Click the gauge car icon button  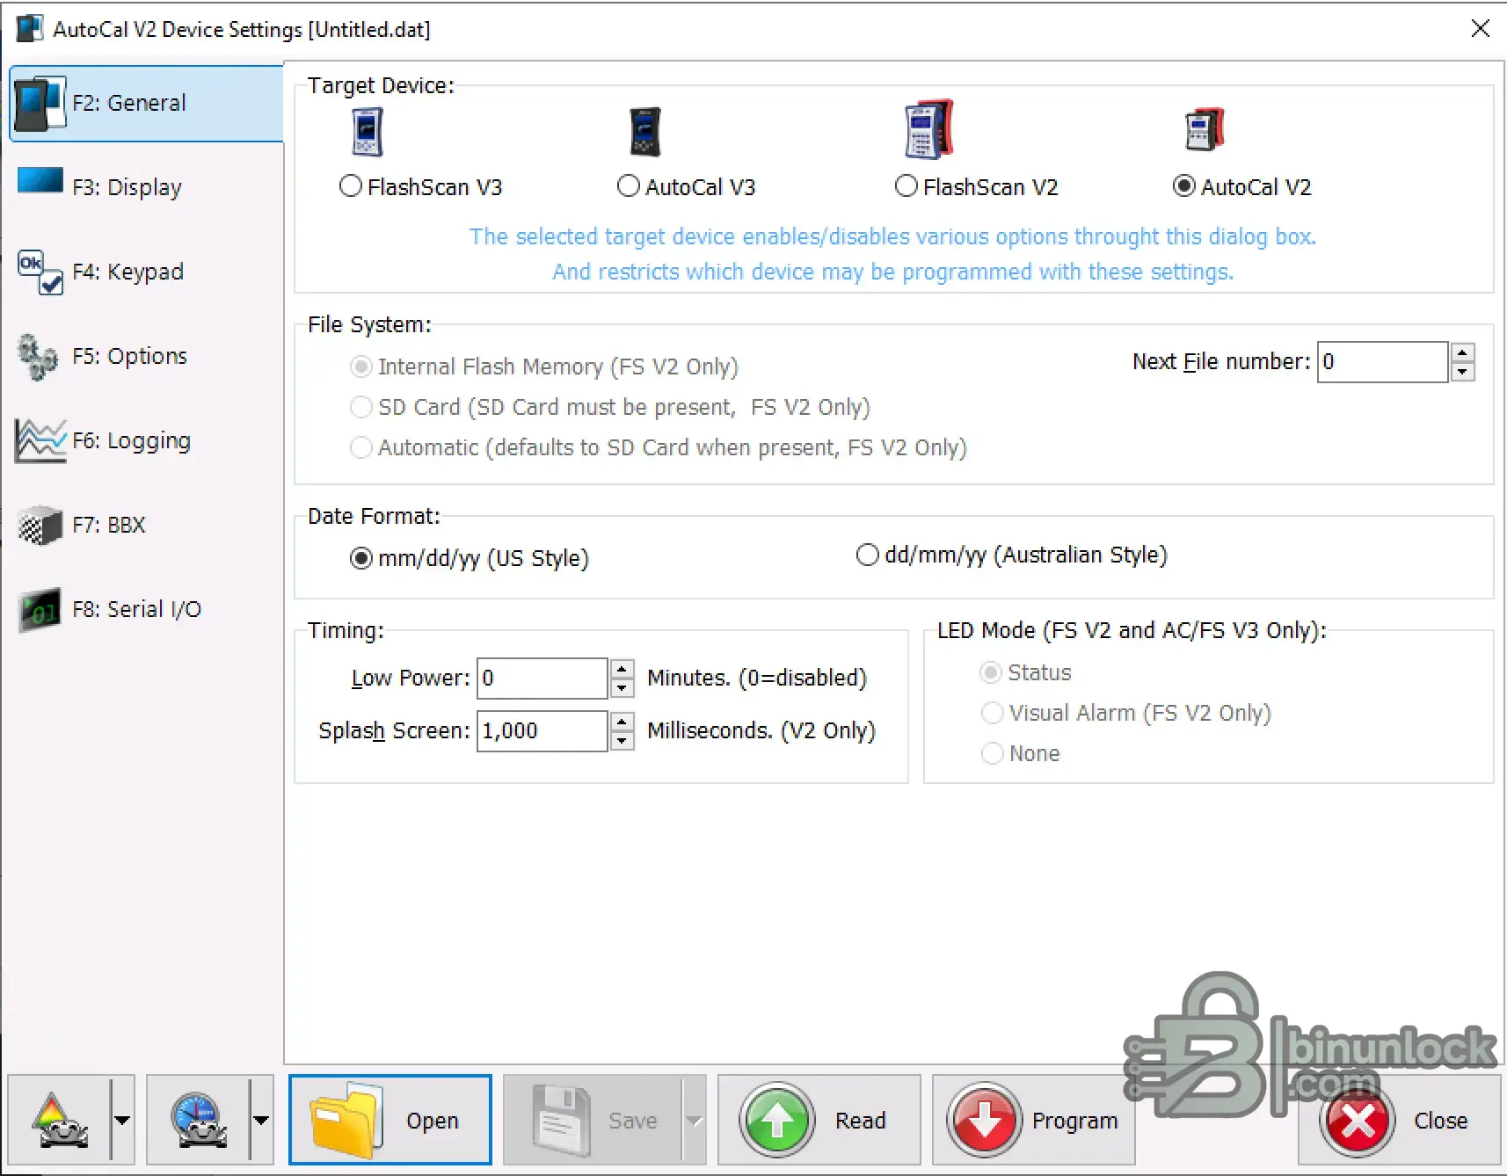[198, 1119]
